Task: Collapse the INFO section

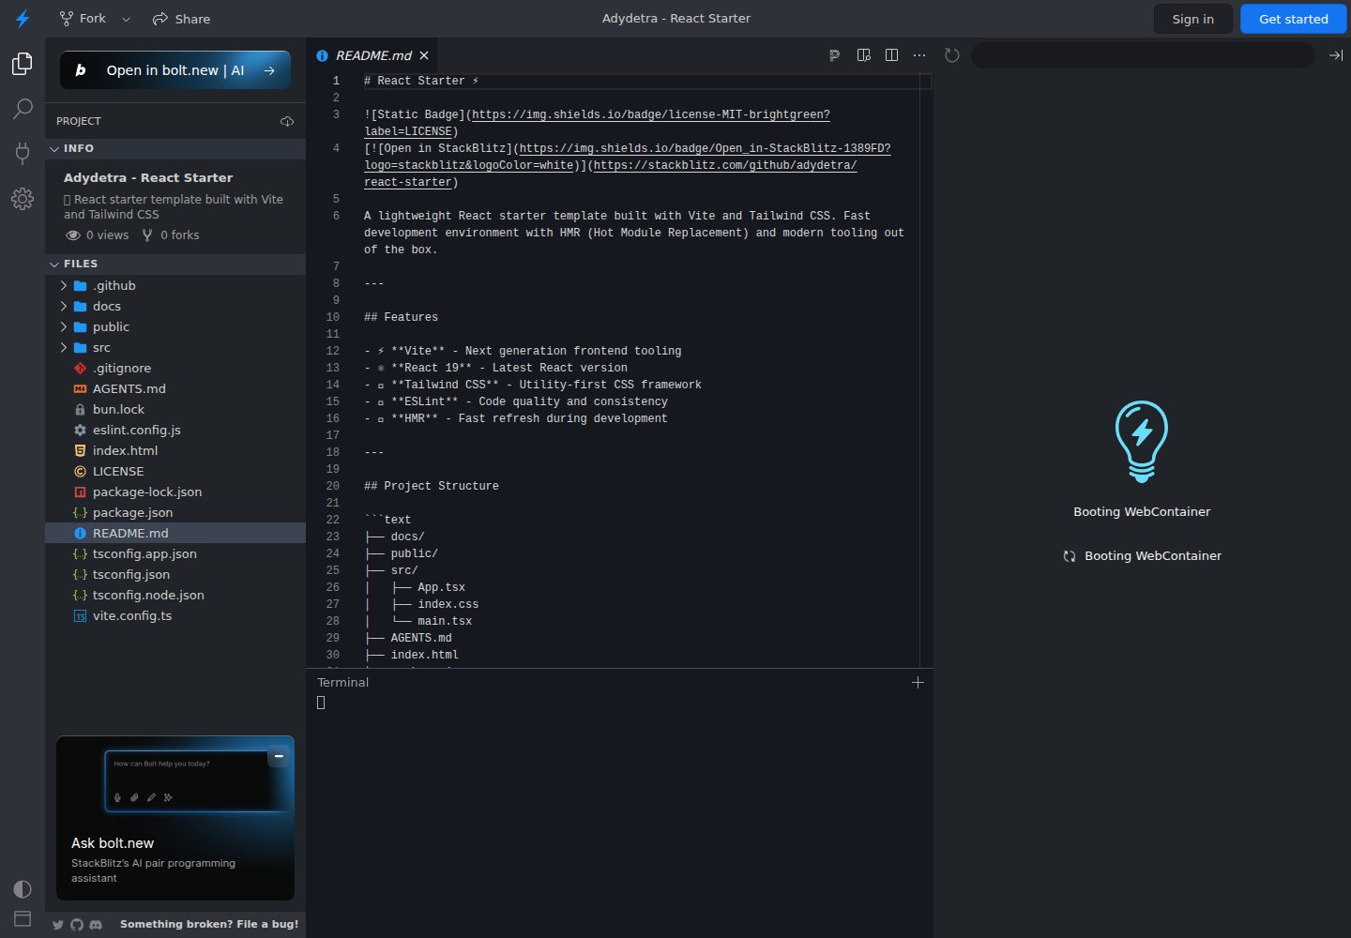Action: 175,148
